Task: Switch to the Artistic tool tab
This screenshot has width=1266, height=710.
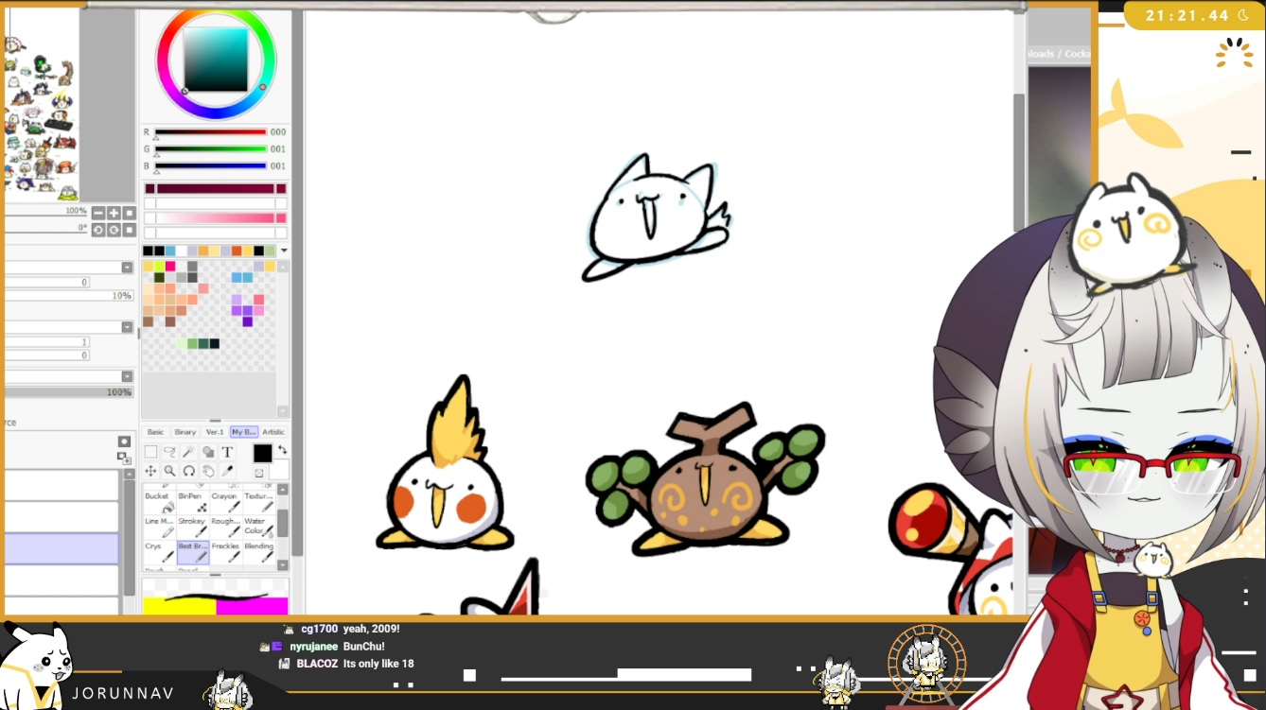Action: click(x=273, y=432)
